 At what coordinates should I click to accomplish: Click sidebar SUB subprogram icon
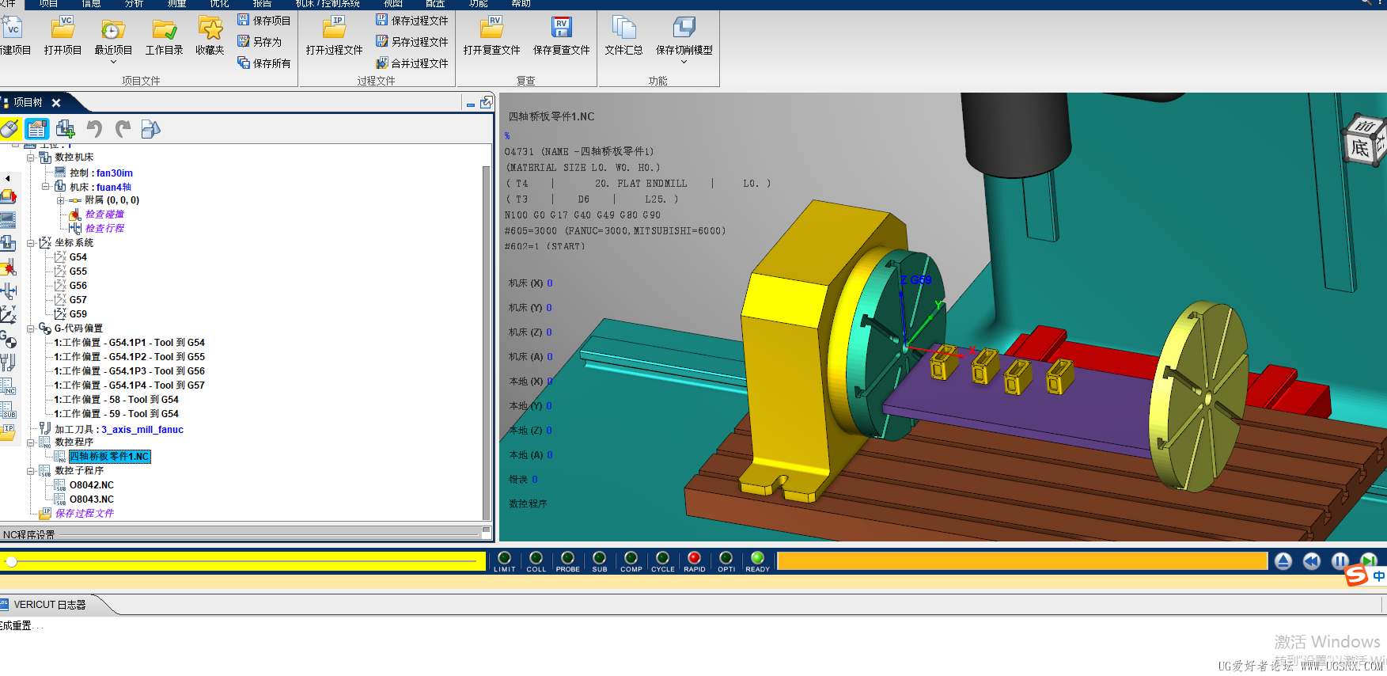[9, 409]
